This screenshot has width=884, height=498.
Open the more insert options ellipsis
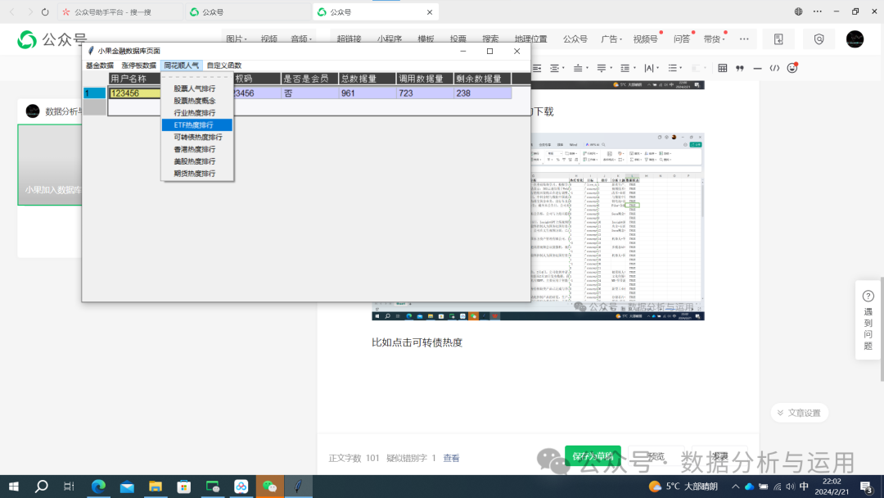pos(744,39)
